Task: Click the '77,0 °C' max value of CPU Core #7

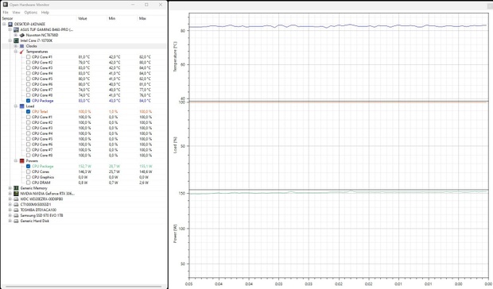Action: coord(145,90)
